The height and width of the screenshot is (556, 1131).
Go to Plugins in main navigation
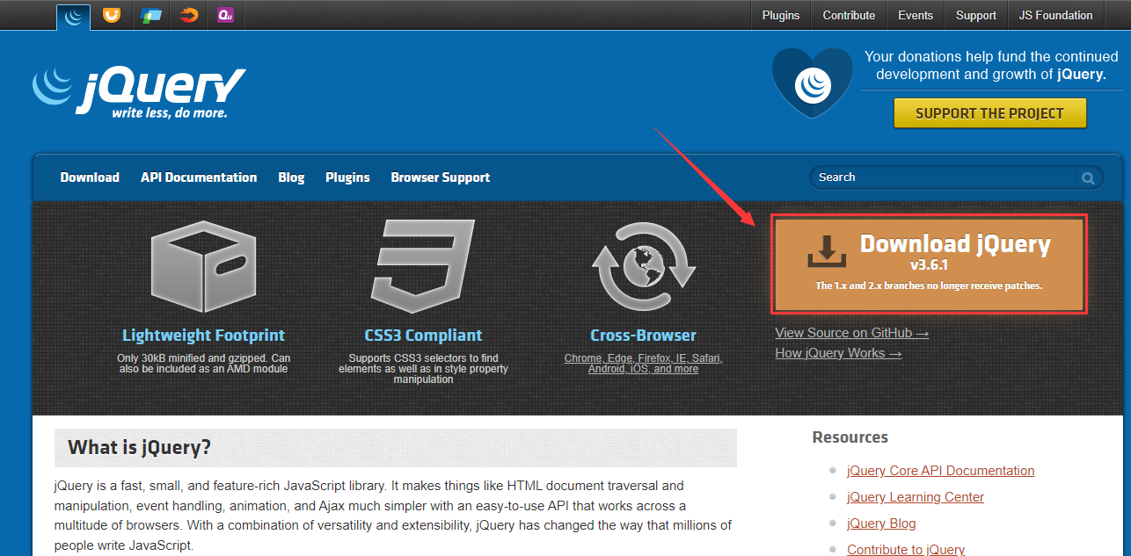point(347,177)
